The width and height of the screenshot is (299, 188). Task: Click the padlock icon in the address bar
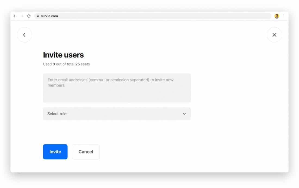tap(38, 16)
